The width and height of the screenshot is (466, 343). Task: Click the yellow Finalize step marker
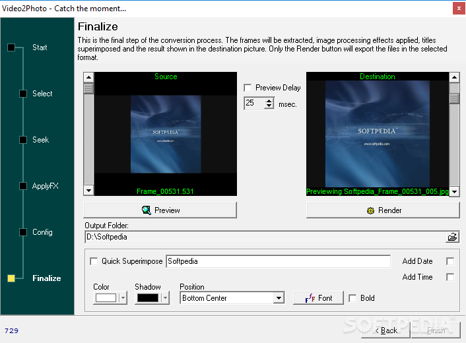11,278
